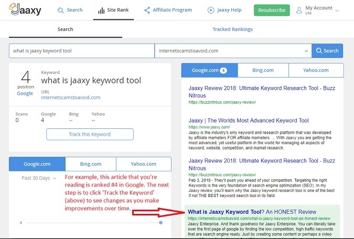Click the magnifier icon on the blue Search button
354x239 pixels.
click(x=319, y=50)
